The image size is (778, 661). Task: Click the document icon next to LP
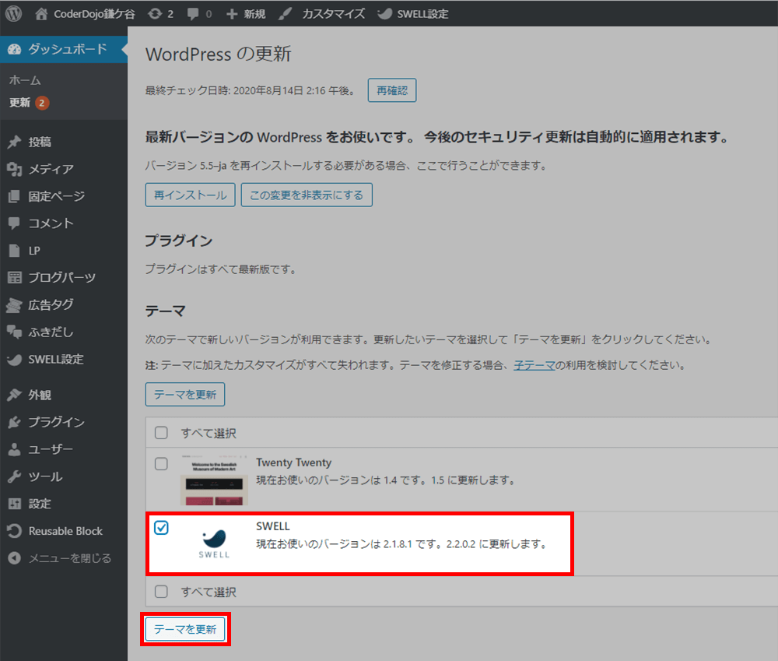tap(14, 250)
